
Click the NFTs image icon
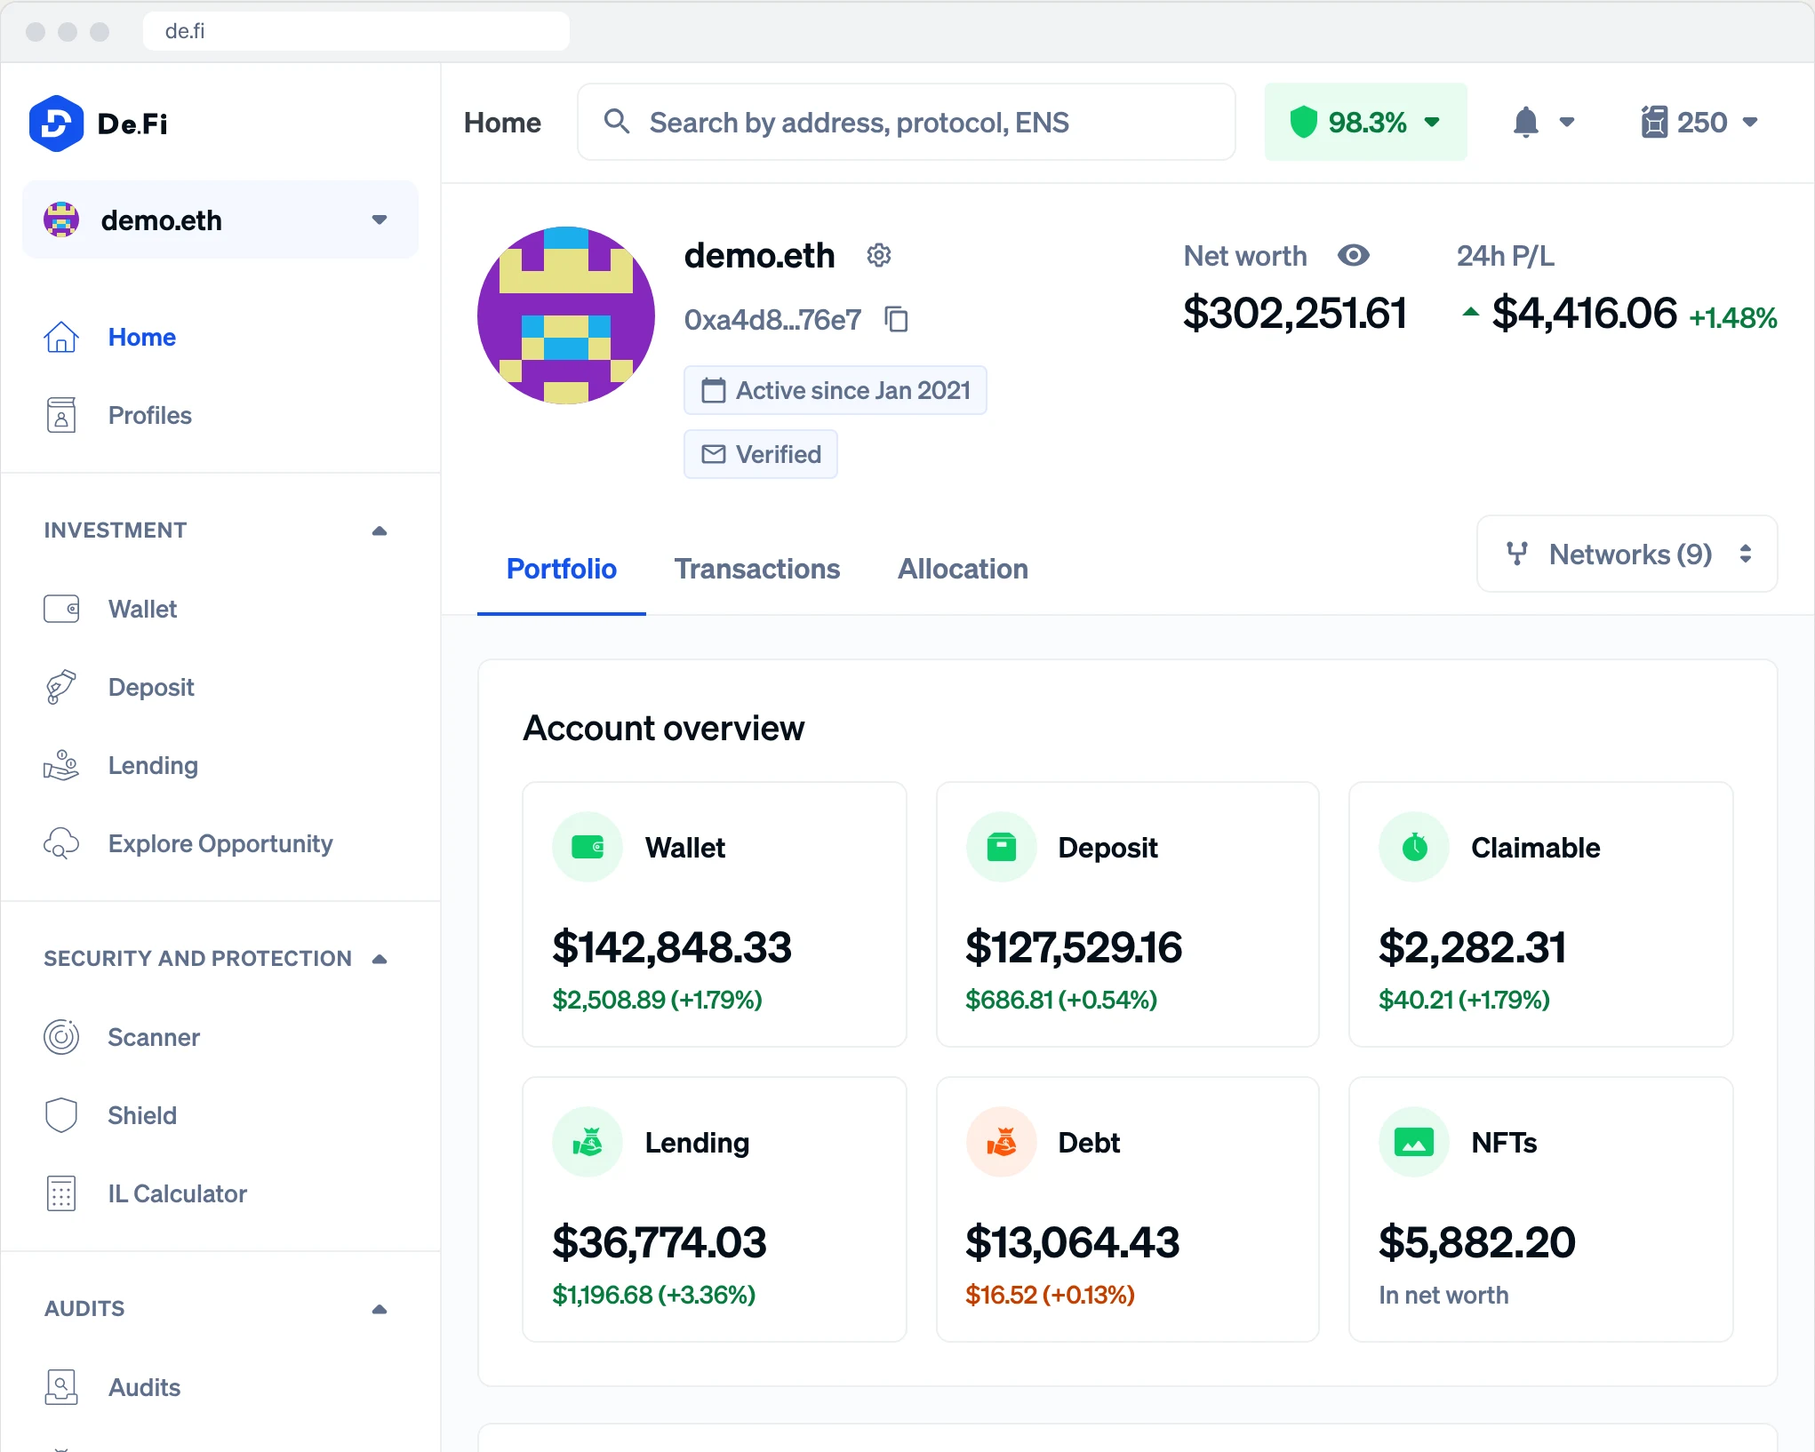(1414, 1142)
